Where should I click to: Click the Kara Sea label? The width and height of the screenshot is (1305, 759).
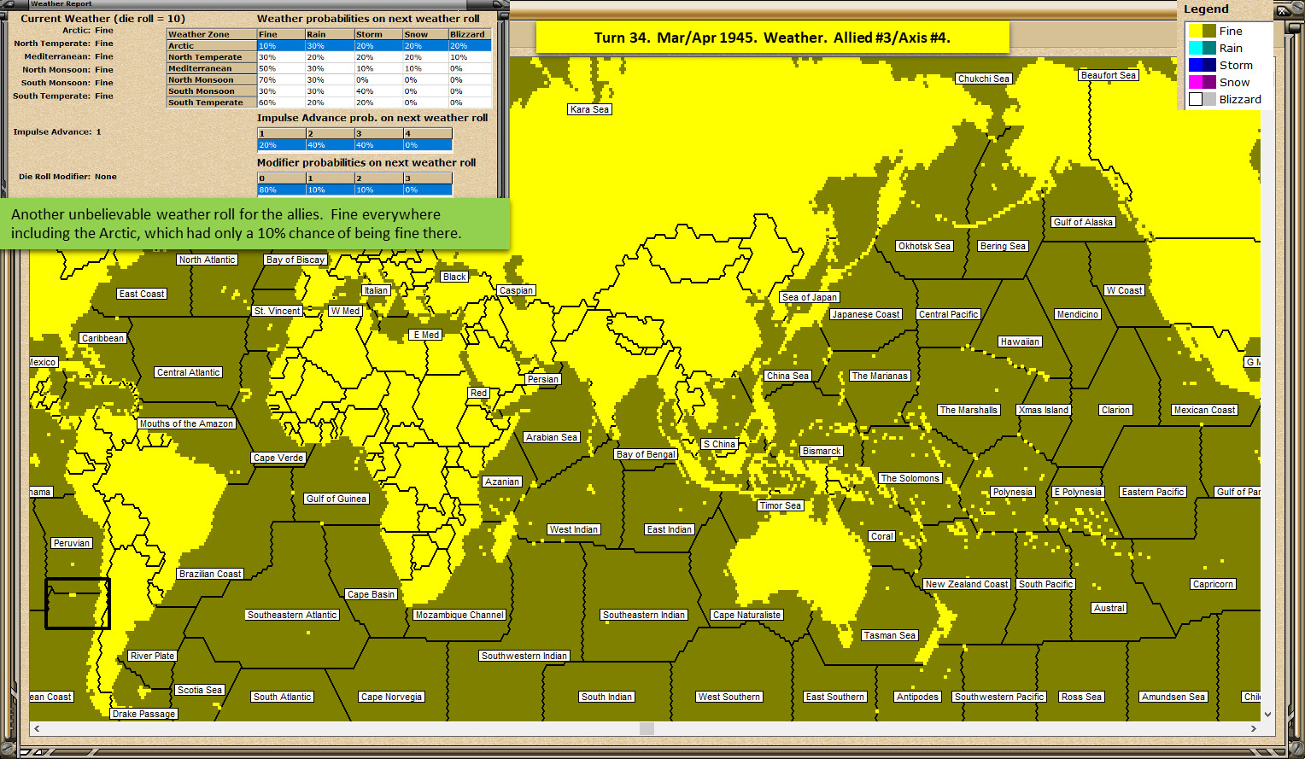click(x=589, y=109)
